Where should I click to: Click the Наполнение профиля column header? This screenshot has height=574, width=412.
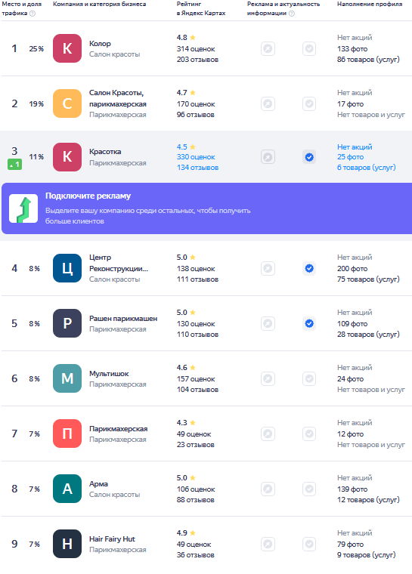click(370, 4)
